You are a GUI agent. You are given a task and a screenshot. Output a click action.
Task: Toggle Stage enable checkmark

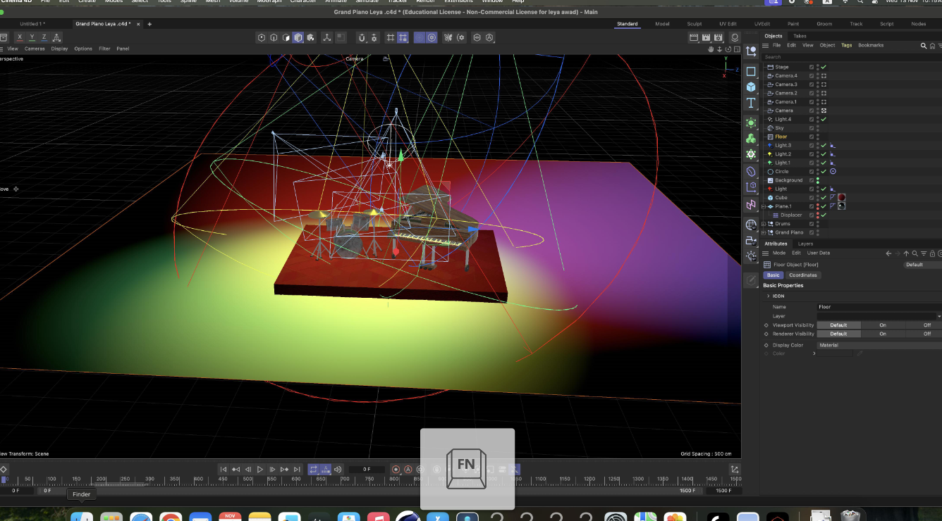tap(824, 67)
